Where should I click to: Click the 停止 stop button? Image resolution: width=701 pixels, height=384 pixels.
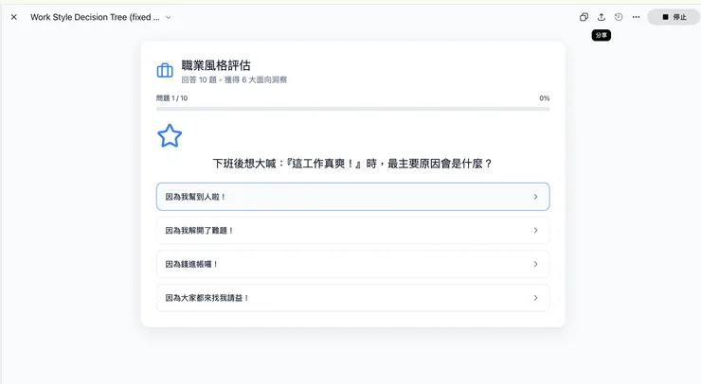tap(674, 17)
